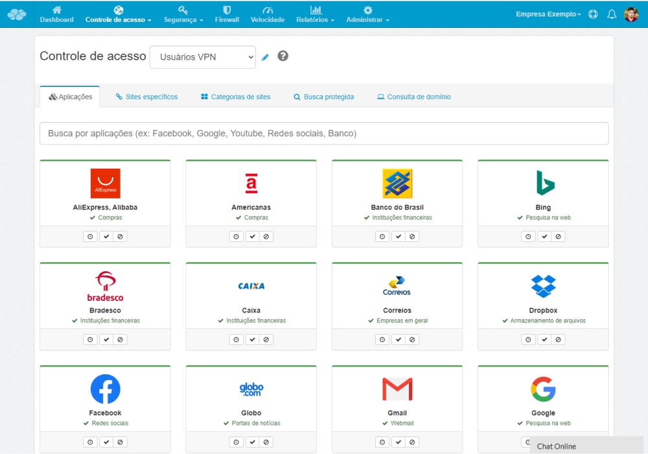This screenshot has height=454, width=648.
Task: Set schedule clock for Bradesco
Action: [90, 339]
